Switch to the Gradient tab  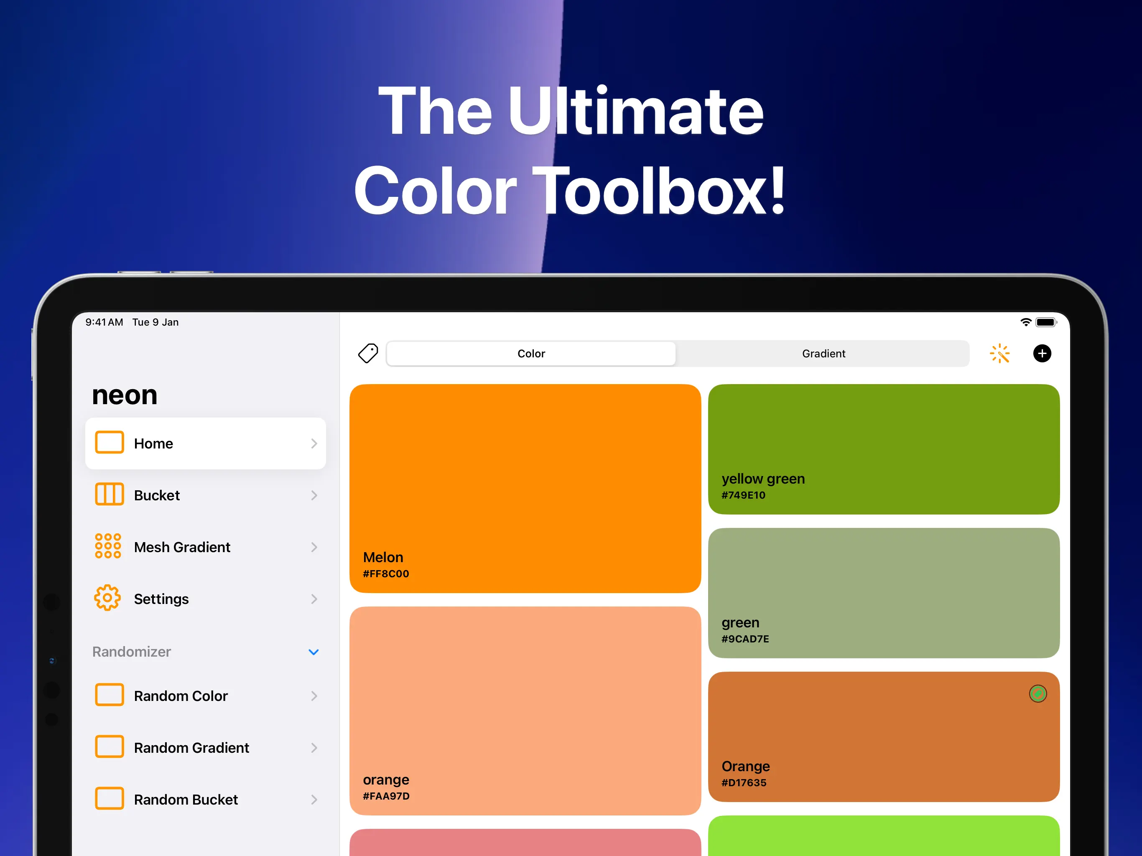click(823, 354)
